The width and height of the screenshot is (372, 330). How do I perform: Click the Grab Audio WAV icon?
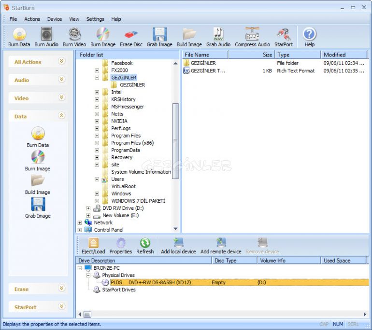[x=218, y=37]
